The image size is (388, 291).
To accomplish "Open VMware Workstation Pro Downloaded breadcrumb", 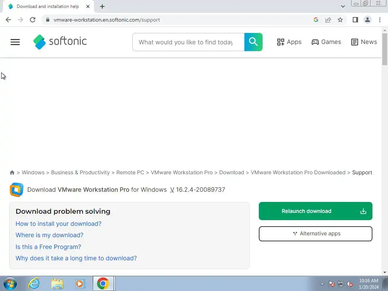I will point(298,172).
